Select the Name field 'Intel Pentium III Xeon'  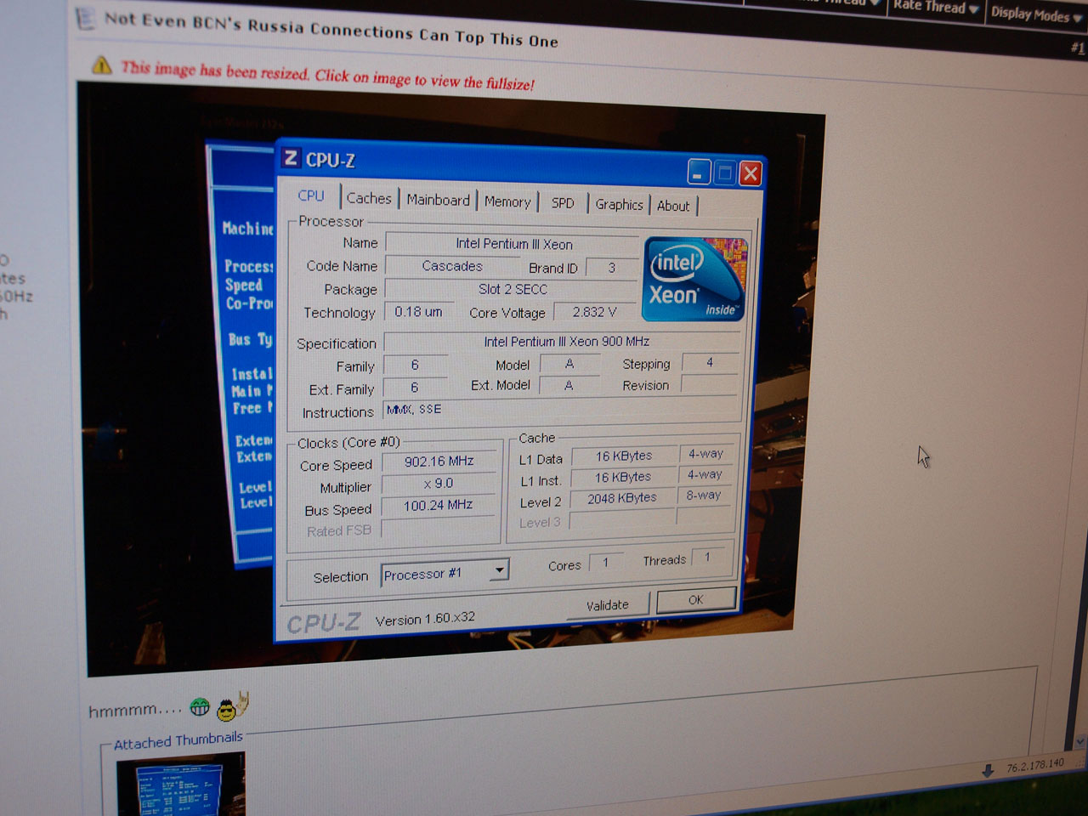pos(513,244)
